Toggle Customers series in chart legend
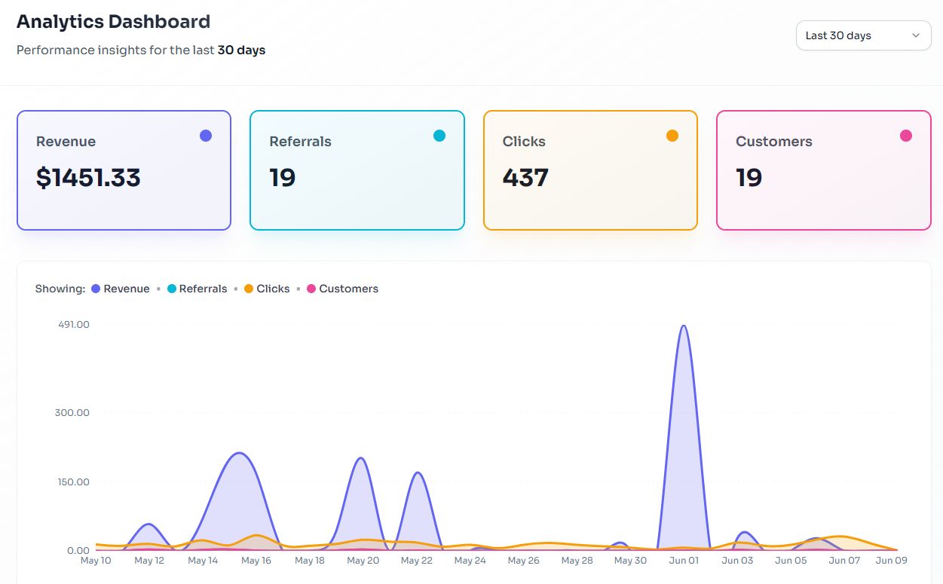Screen dimensions: 943x584 pyautogui.click(x=342, y=289)
